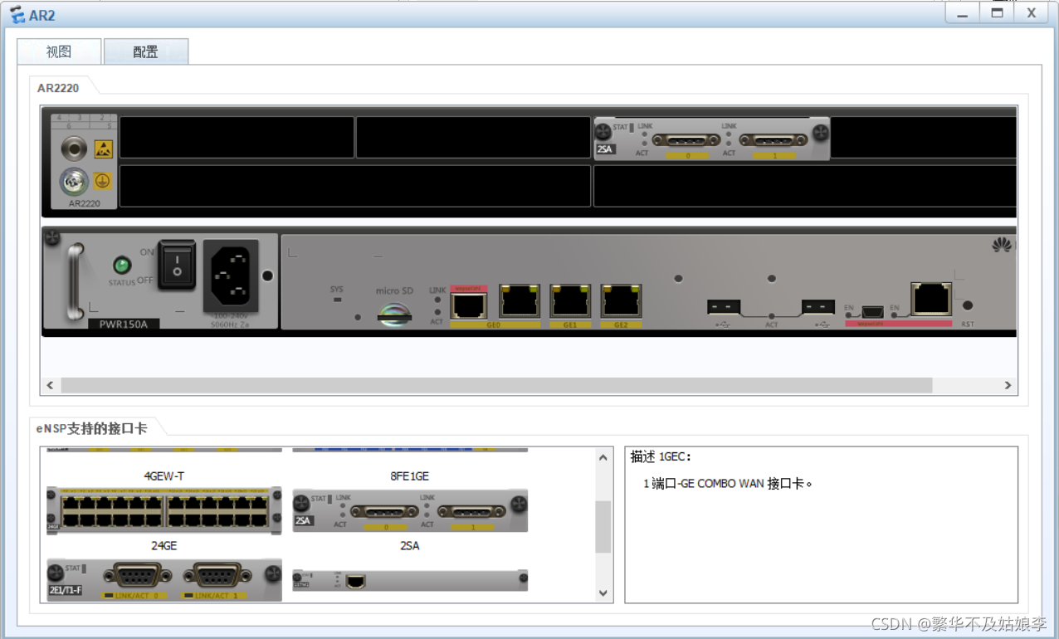
Task: Flip the power switch on the PWR150A module
Action: pos(177,265)
